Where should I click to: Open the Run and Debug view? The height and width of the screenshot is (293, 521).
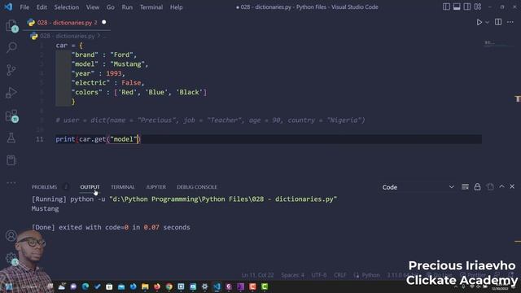click(11, 93)
